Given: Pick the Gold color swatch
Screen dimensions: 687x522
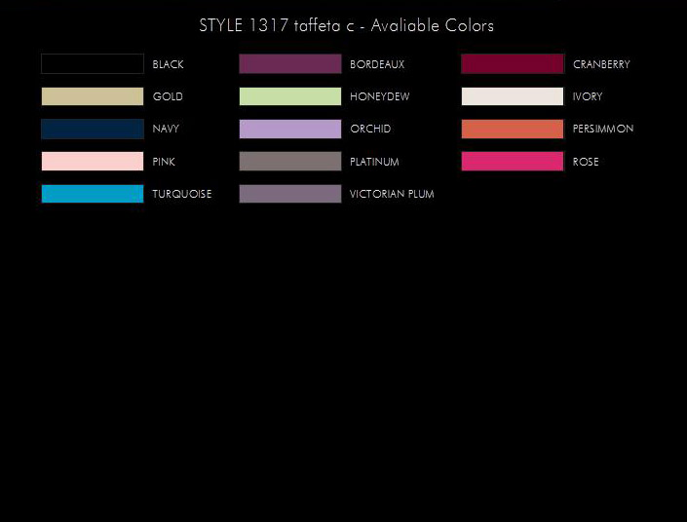Looking at the screenshot, I should point(93,96).
